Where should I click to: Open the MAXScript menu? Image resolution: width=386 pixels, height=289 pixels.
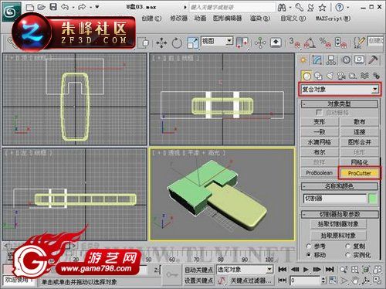point(333,19)
